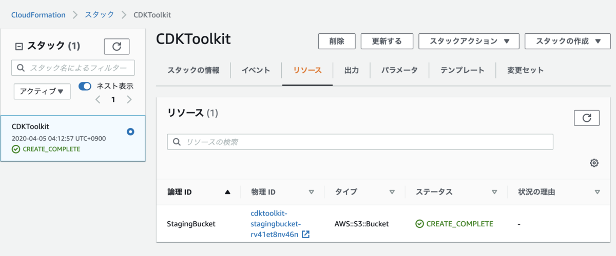The image size is (616, 256).
Task: Collapse the スタック sidebar panel
Action: pos(20,46)
